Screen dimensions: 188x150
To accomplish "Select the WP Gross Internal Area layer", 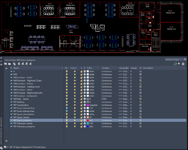I will 24,111.
